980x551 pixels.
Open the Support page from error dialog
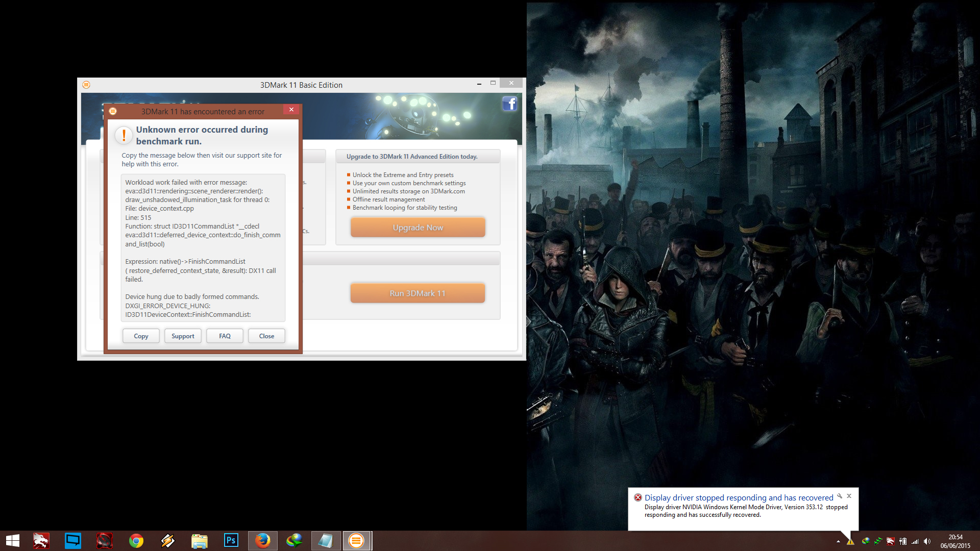(x=183, y=336)
